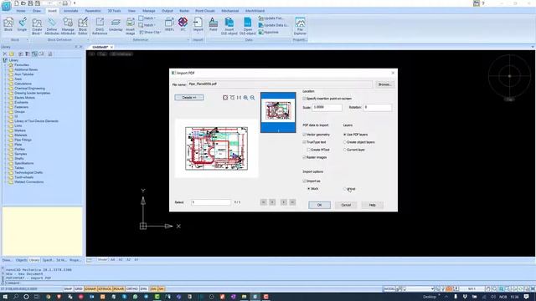Screen dimensions: 536x301
Task: Open the Manage Attributes tool
Action: pos(68,26)
